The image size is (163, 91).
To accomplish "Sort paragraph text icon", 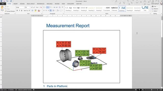I will [x=60, y=7].
